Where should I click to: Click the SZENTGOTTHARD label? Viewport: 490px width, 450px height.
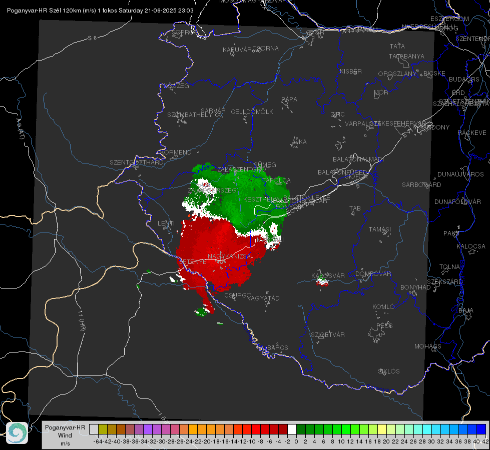(137, 162)
